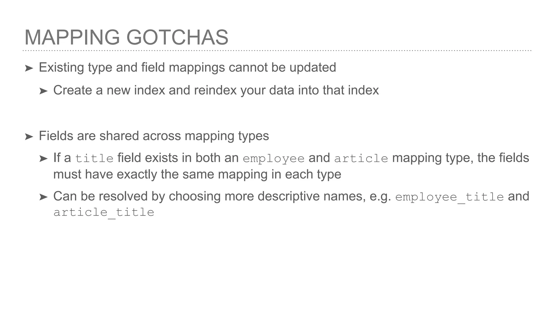The image size is (555, 312).
Task: Click the monospace word 'article' before 'mapping type'
Action: 361,158
